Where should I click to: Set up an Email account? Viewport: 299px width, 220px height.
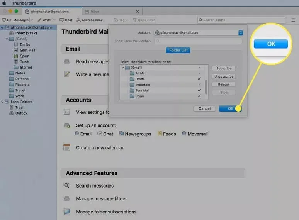(83, 134)
